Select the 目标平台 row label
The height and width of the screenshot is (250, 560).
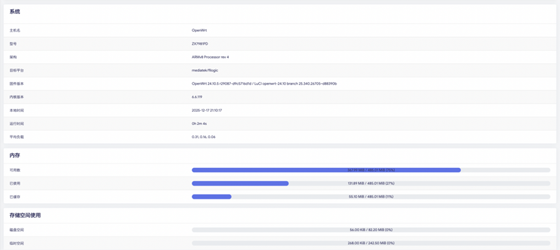[17, 70]
